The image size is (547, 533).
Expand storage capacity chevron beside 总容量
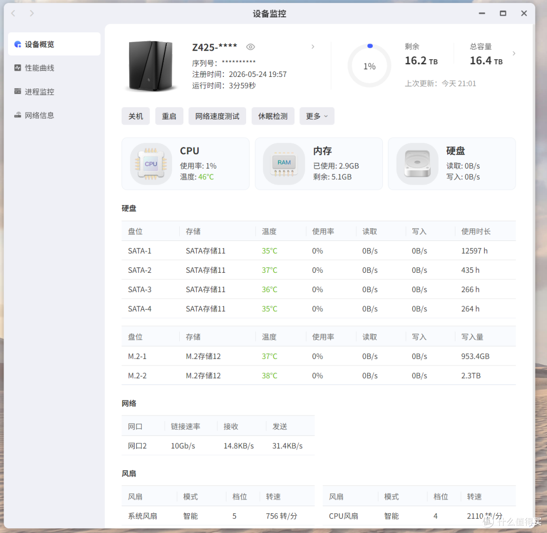514,53
